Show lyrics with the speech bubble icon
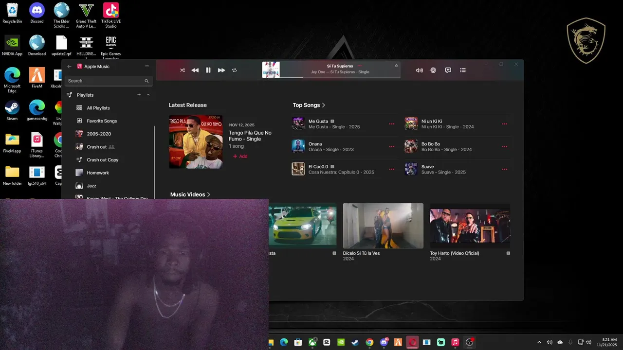623x350 pixels. click(448, 70)
